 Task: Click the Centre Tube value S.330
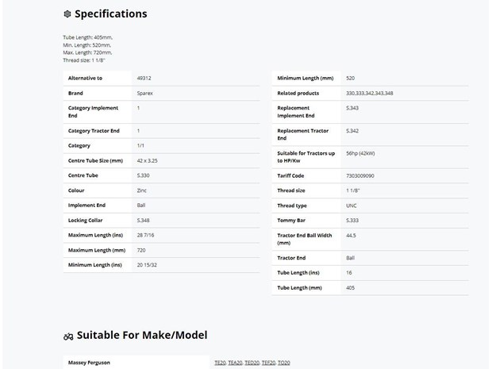143,175
